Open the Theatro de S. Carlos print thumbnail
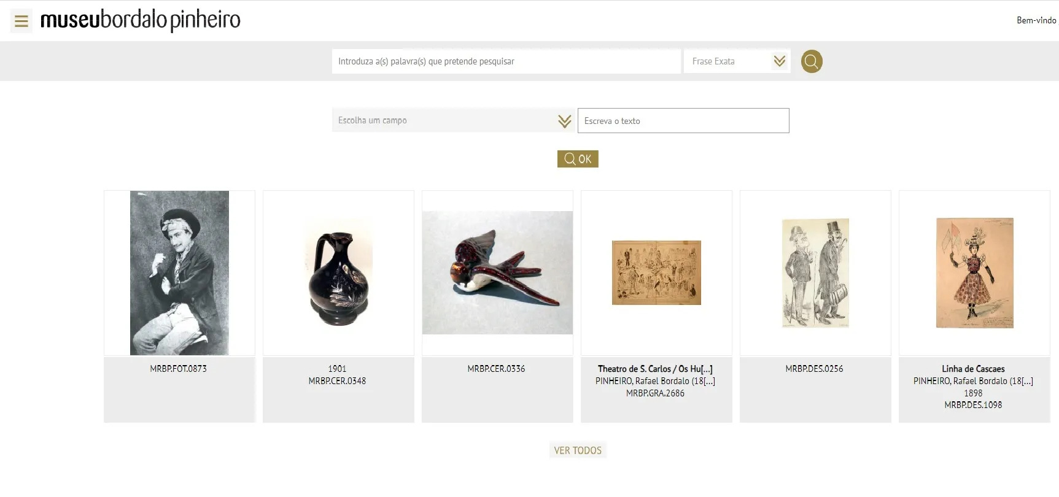 656,273
